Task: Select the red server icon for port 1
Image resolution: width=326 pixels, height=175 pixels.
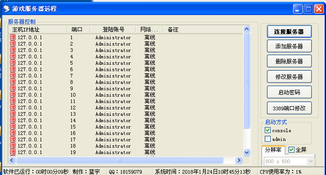Action: [13, 37]
